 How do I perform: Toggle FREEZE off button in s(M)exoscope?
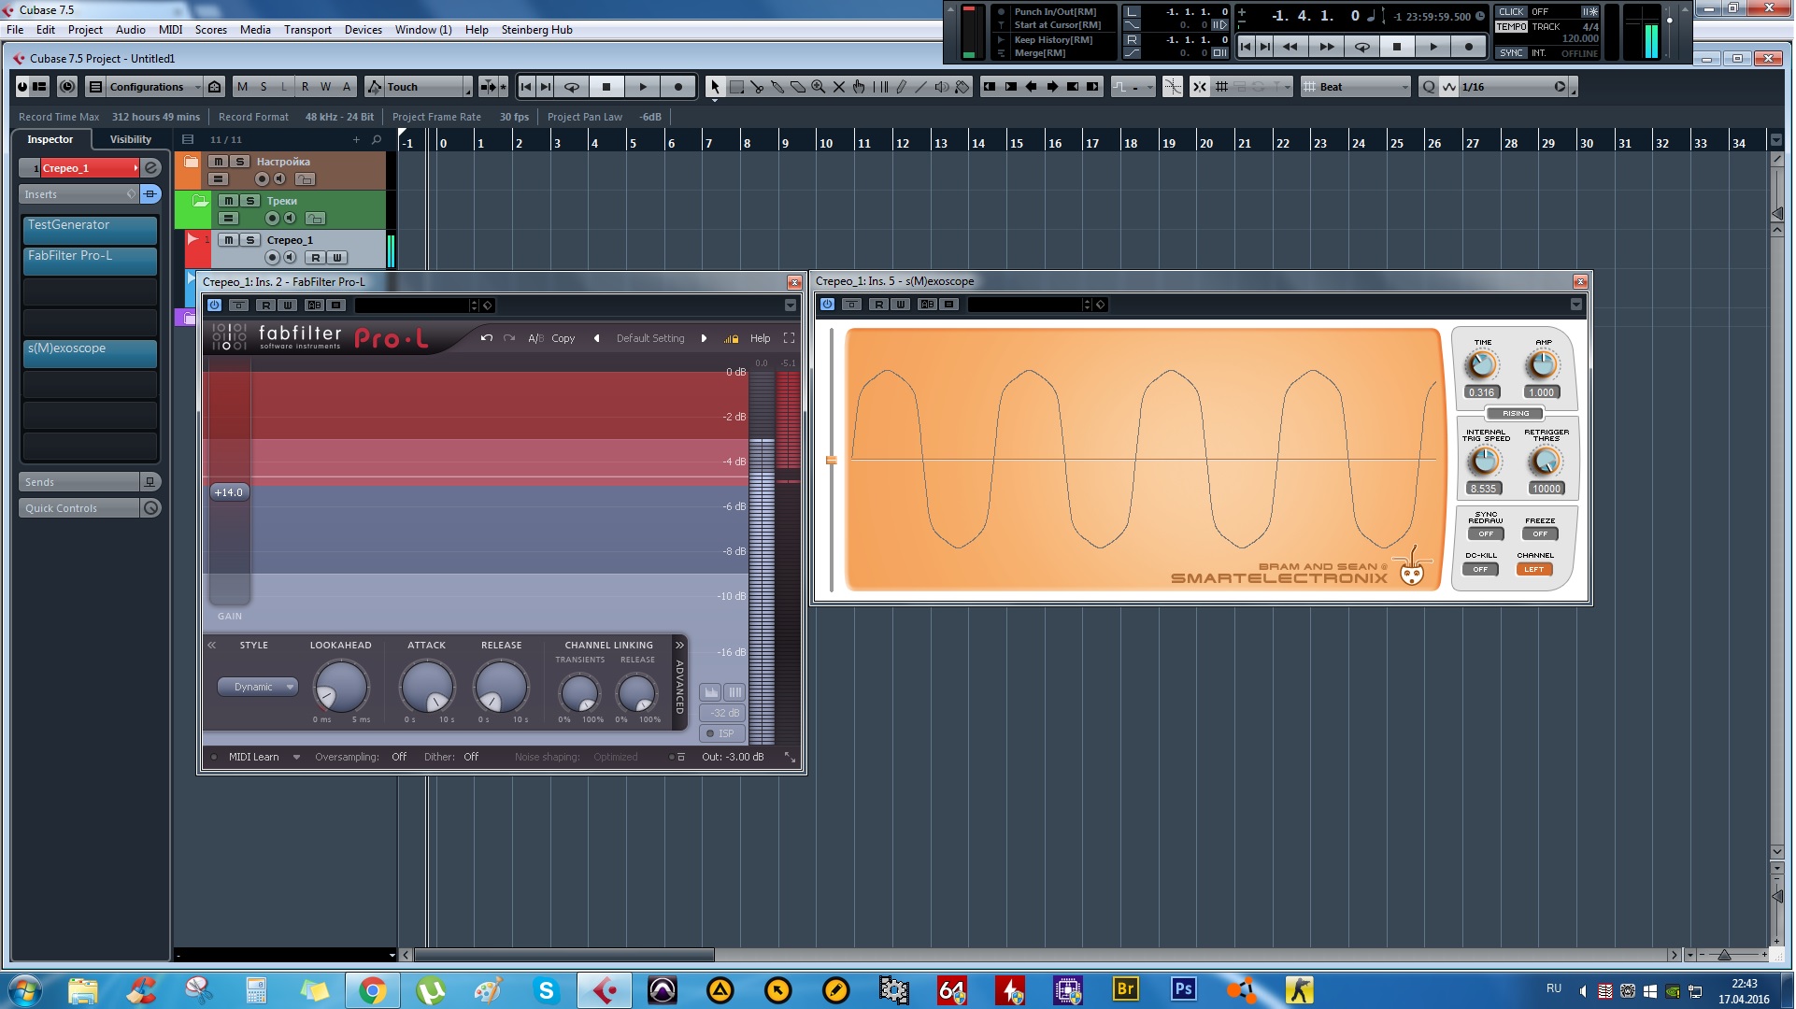[1540, 534]
